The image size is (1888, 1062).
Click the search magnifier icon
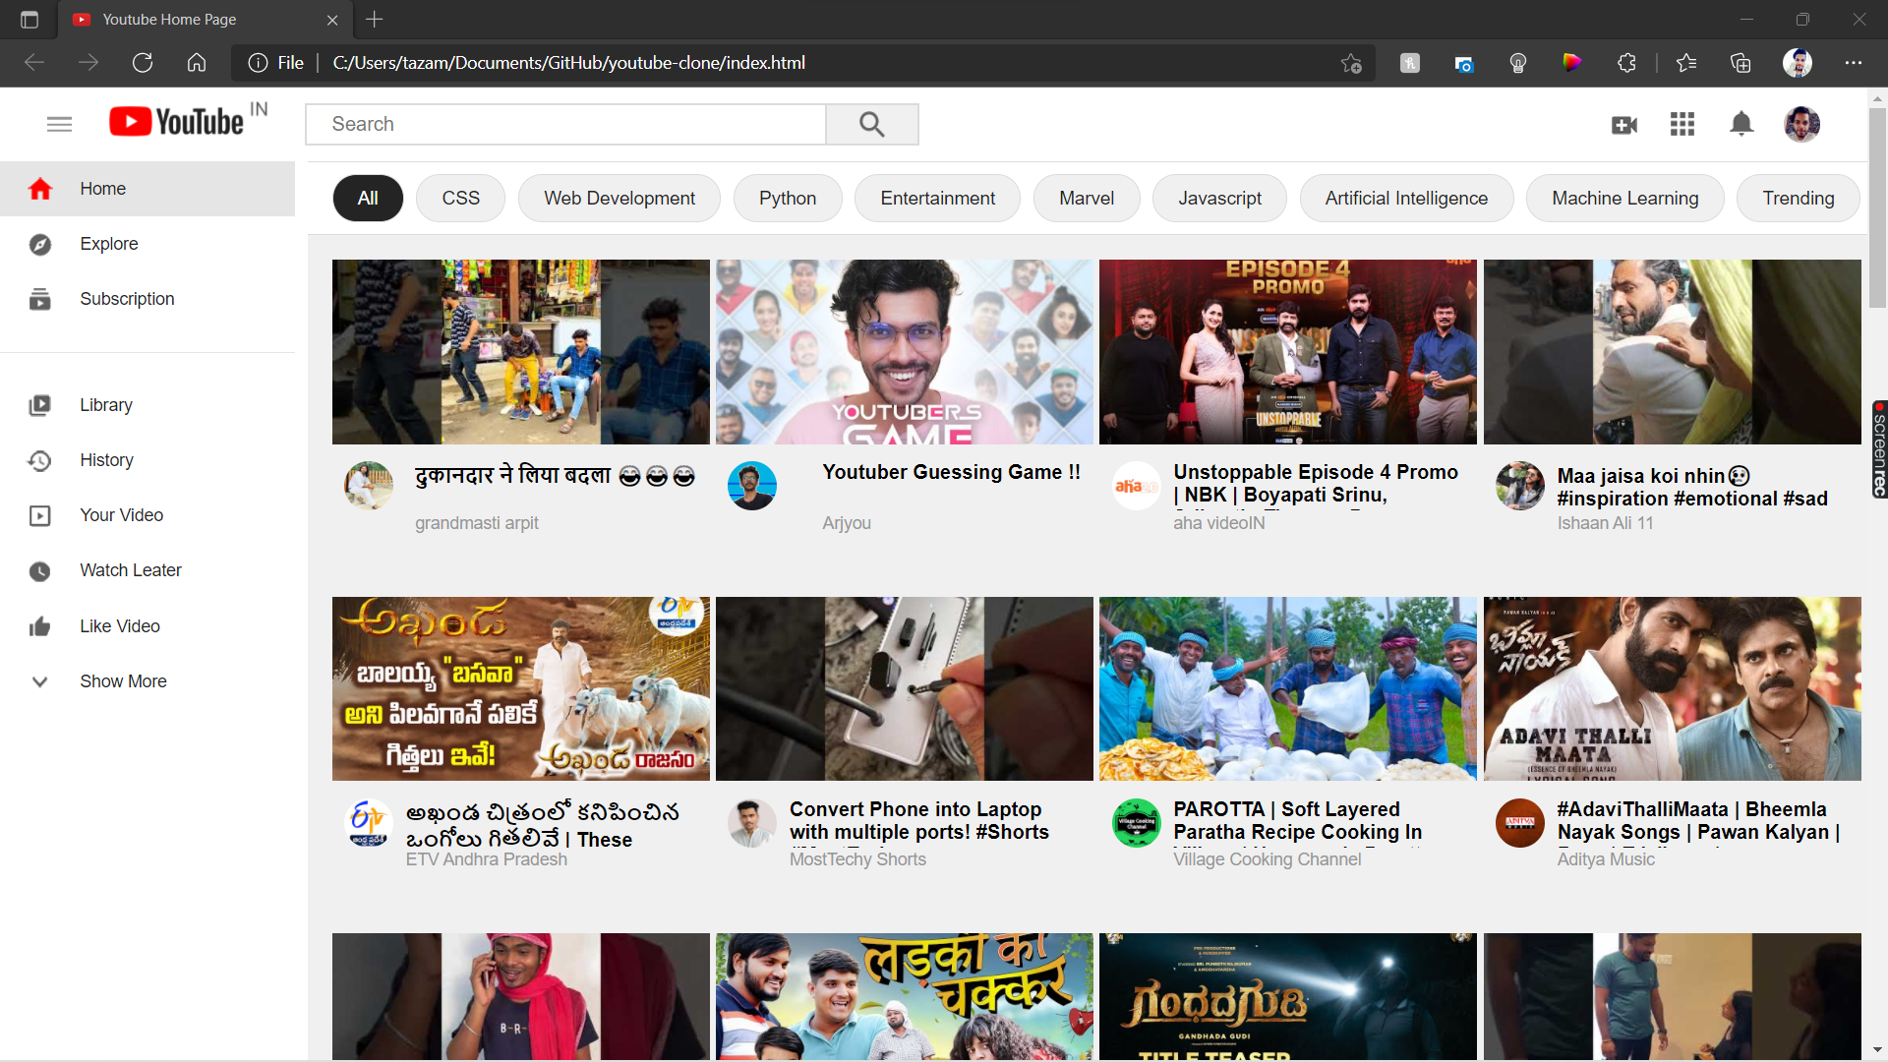tap(871, 124)
